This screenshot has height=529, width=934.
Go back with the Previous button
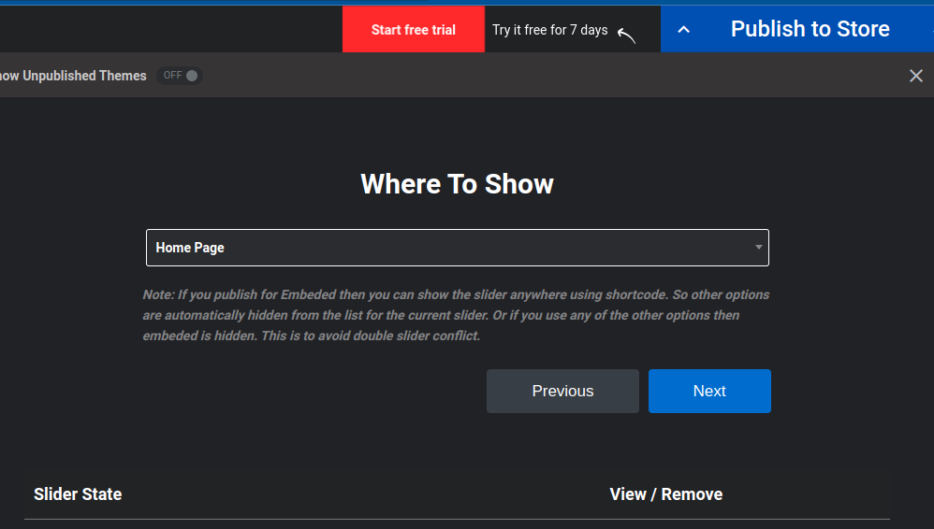(x=562, y=391)
